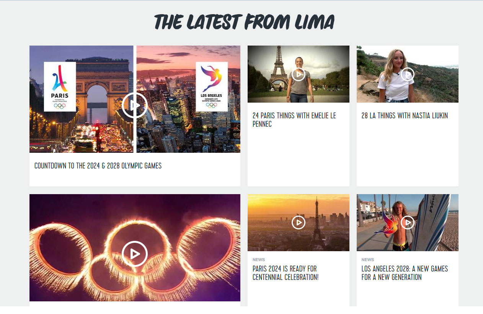Click the Los Angeles skyline half of thumbnail
The height and width of the screenshot is (314, 483).
click(x=188, y=99)
